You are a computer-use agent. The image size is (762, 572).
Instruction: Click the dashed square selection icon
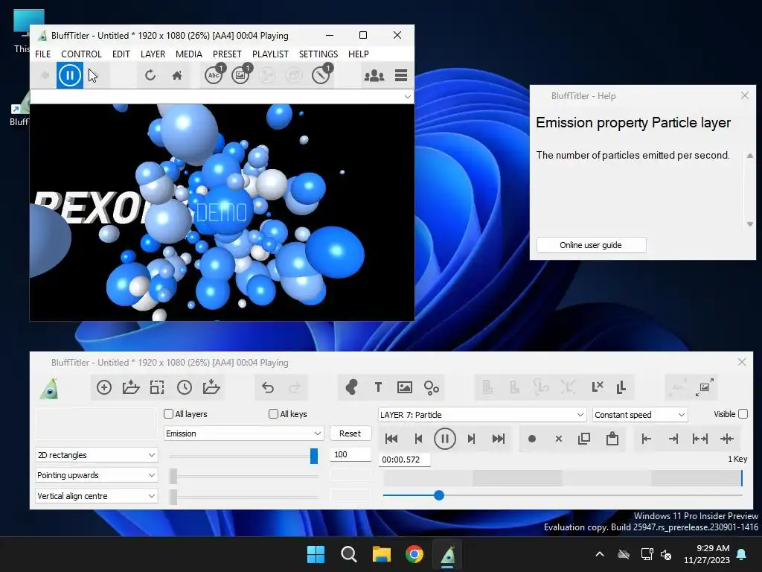point(157,387)
